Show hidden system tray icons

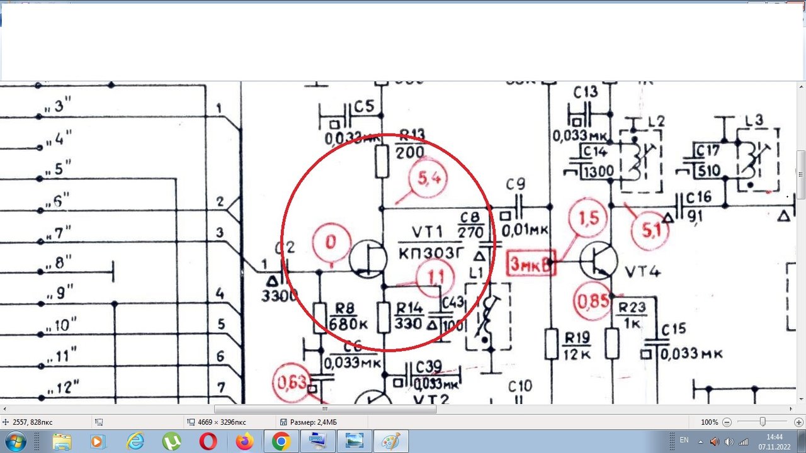(x=701, y=442)
